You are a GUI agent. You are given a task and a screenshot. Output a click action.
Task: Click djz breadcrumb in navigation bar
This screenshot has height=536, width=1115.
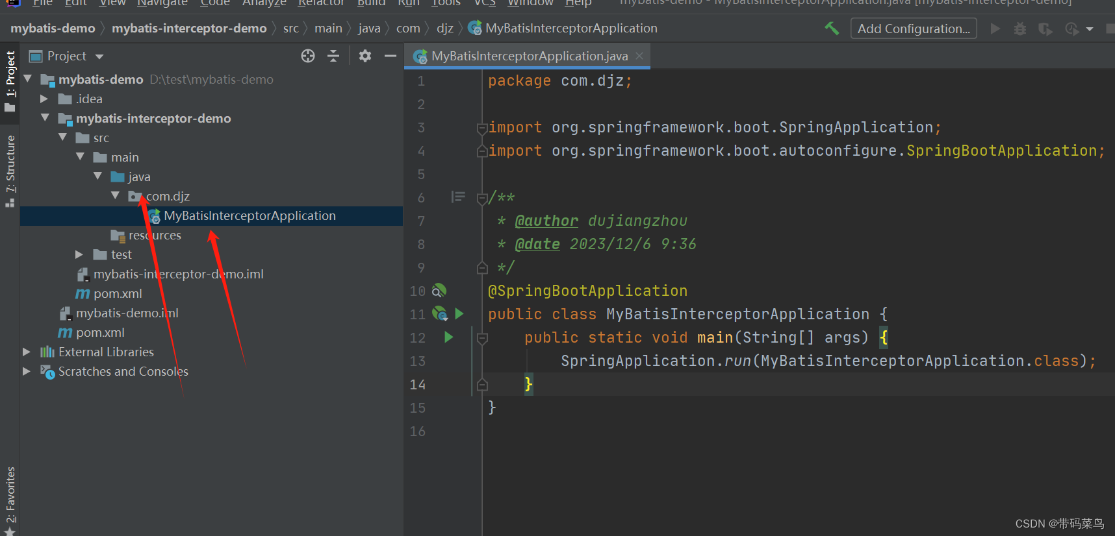[445, 28]
